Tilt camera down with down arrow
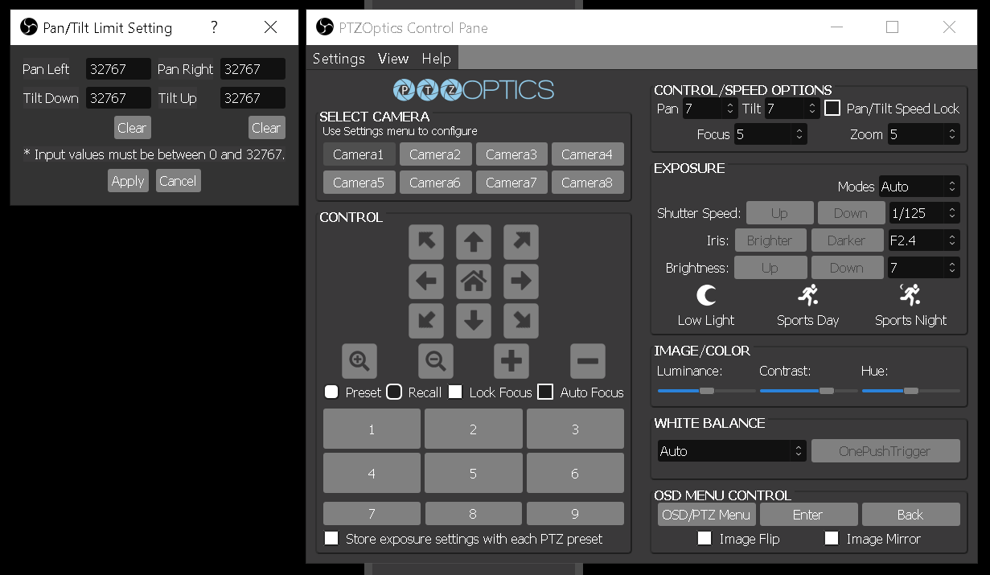Viewport: 990px width, 575px height. coord(474,321)
